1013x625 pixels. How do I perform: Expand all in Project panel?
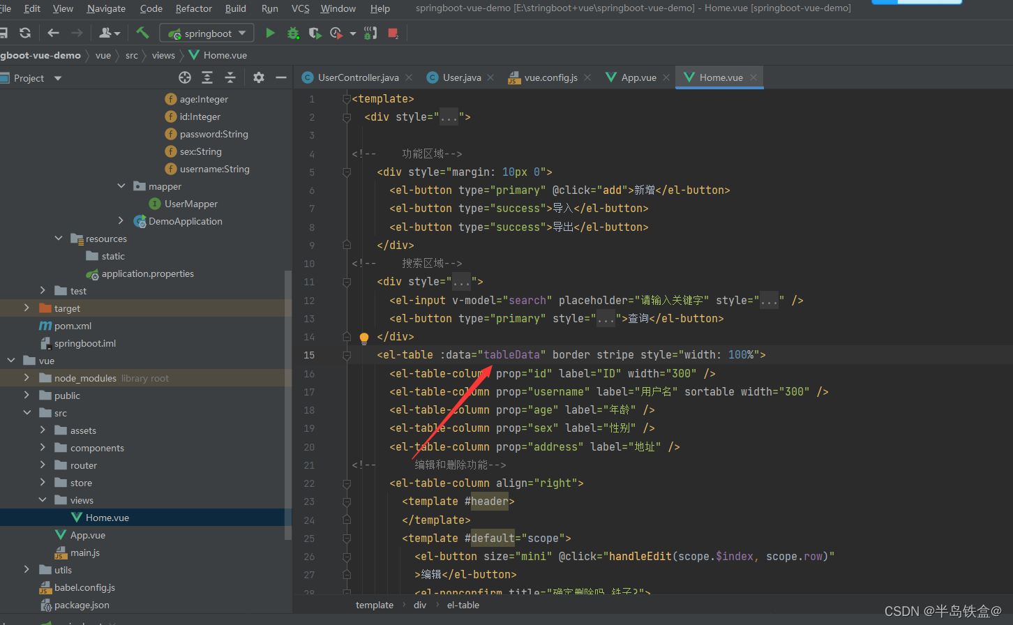(207, 77)
